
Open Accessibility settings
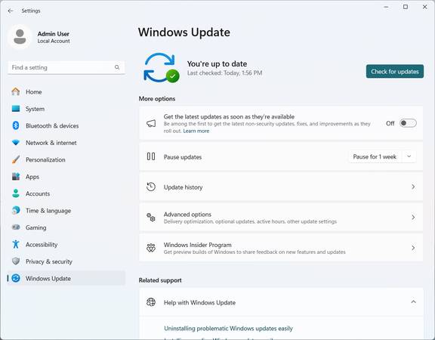tap(66, 244)
